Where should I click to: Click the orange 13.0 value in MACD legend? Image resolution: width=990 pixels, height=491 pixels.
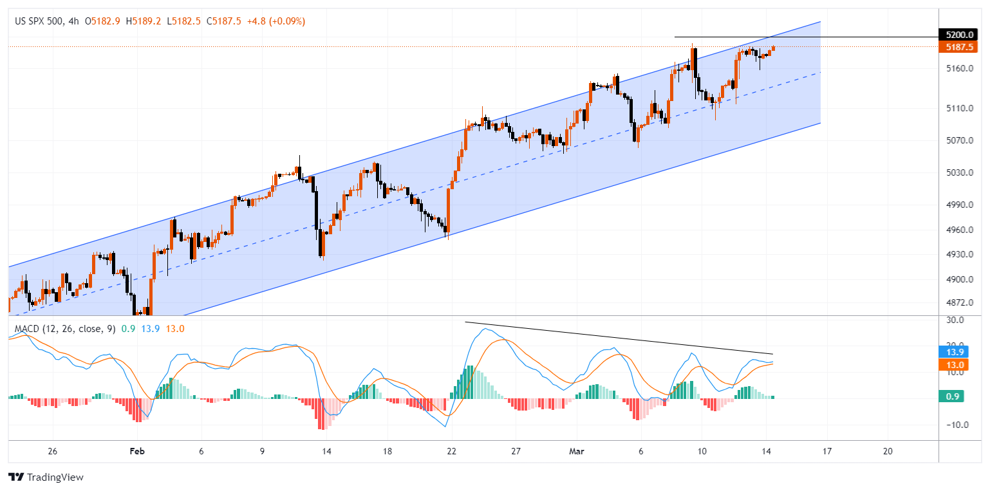pos(175,329)
